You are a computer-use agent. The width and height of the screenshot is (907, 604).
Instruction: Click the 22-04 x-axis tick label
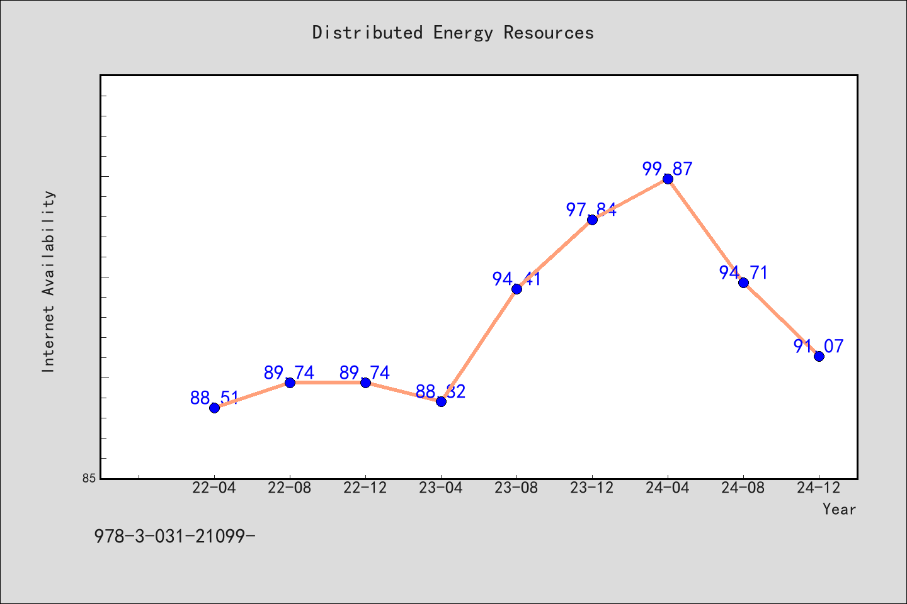pos(214,488)
